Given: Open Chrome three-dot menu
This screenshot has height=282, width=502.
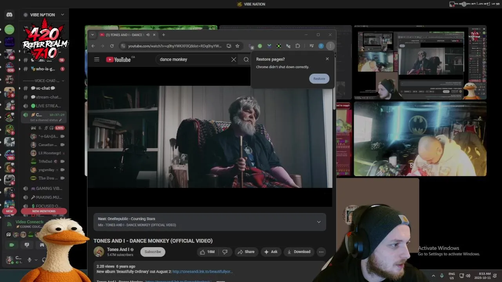Looking at the screenshot, I should (x=330, y=46).
